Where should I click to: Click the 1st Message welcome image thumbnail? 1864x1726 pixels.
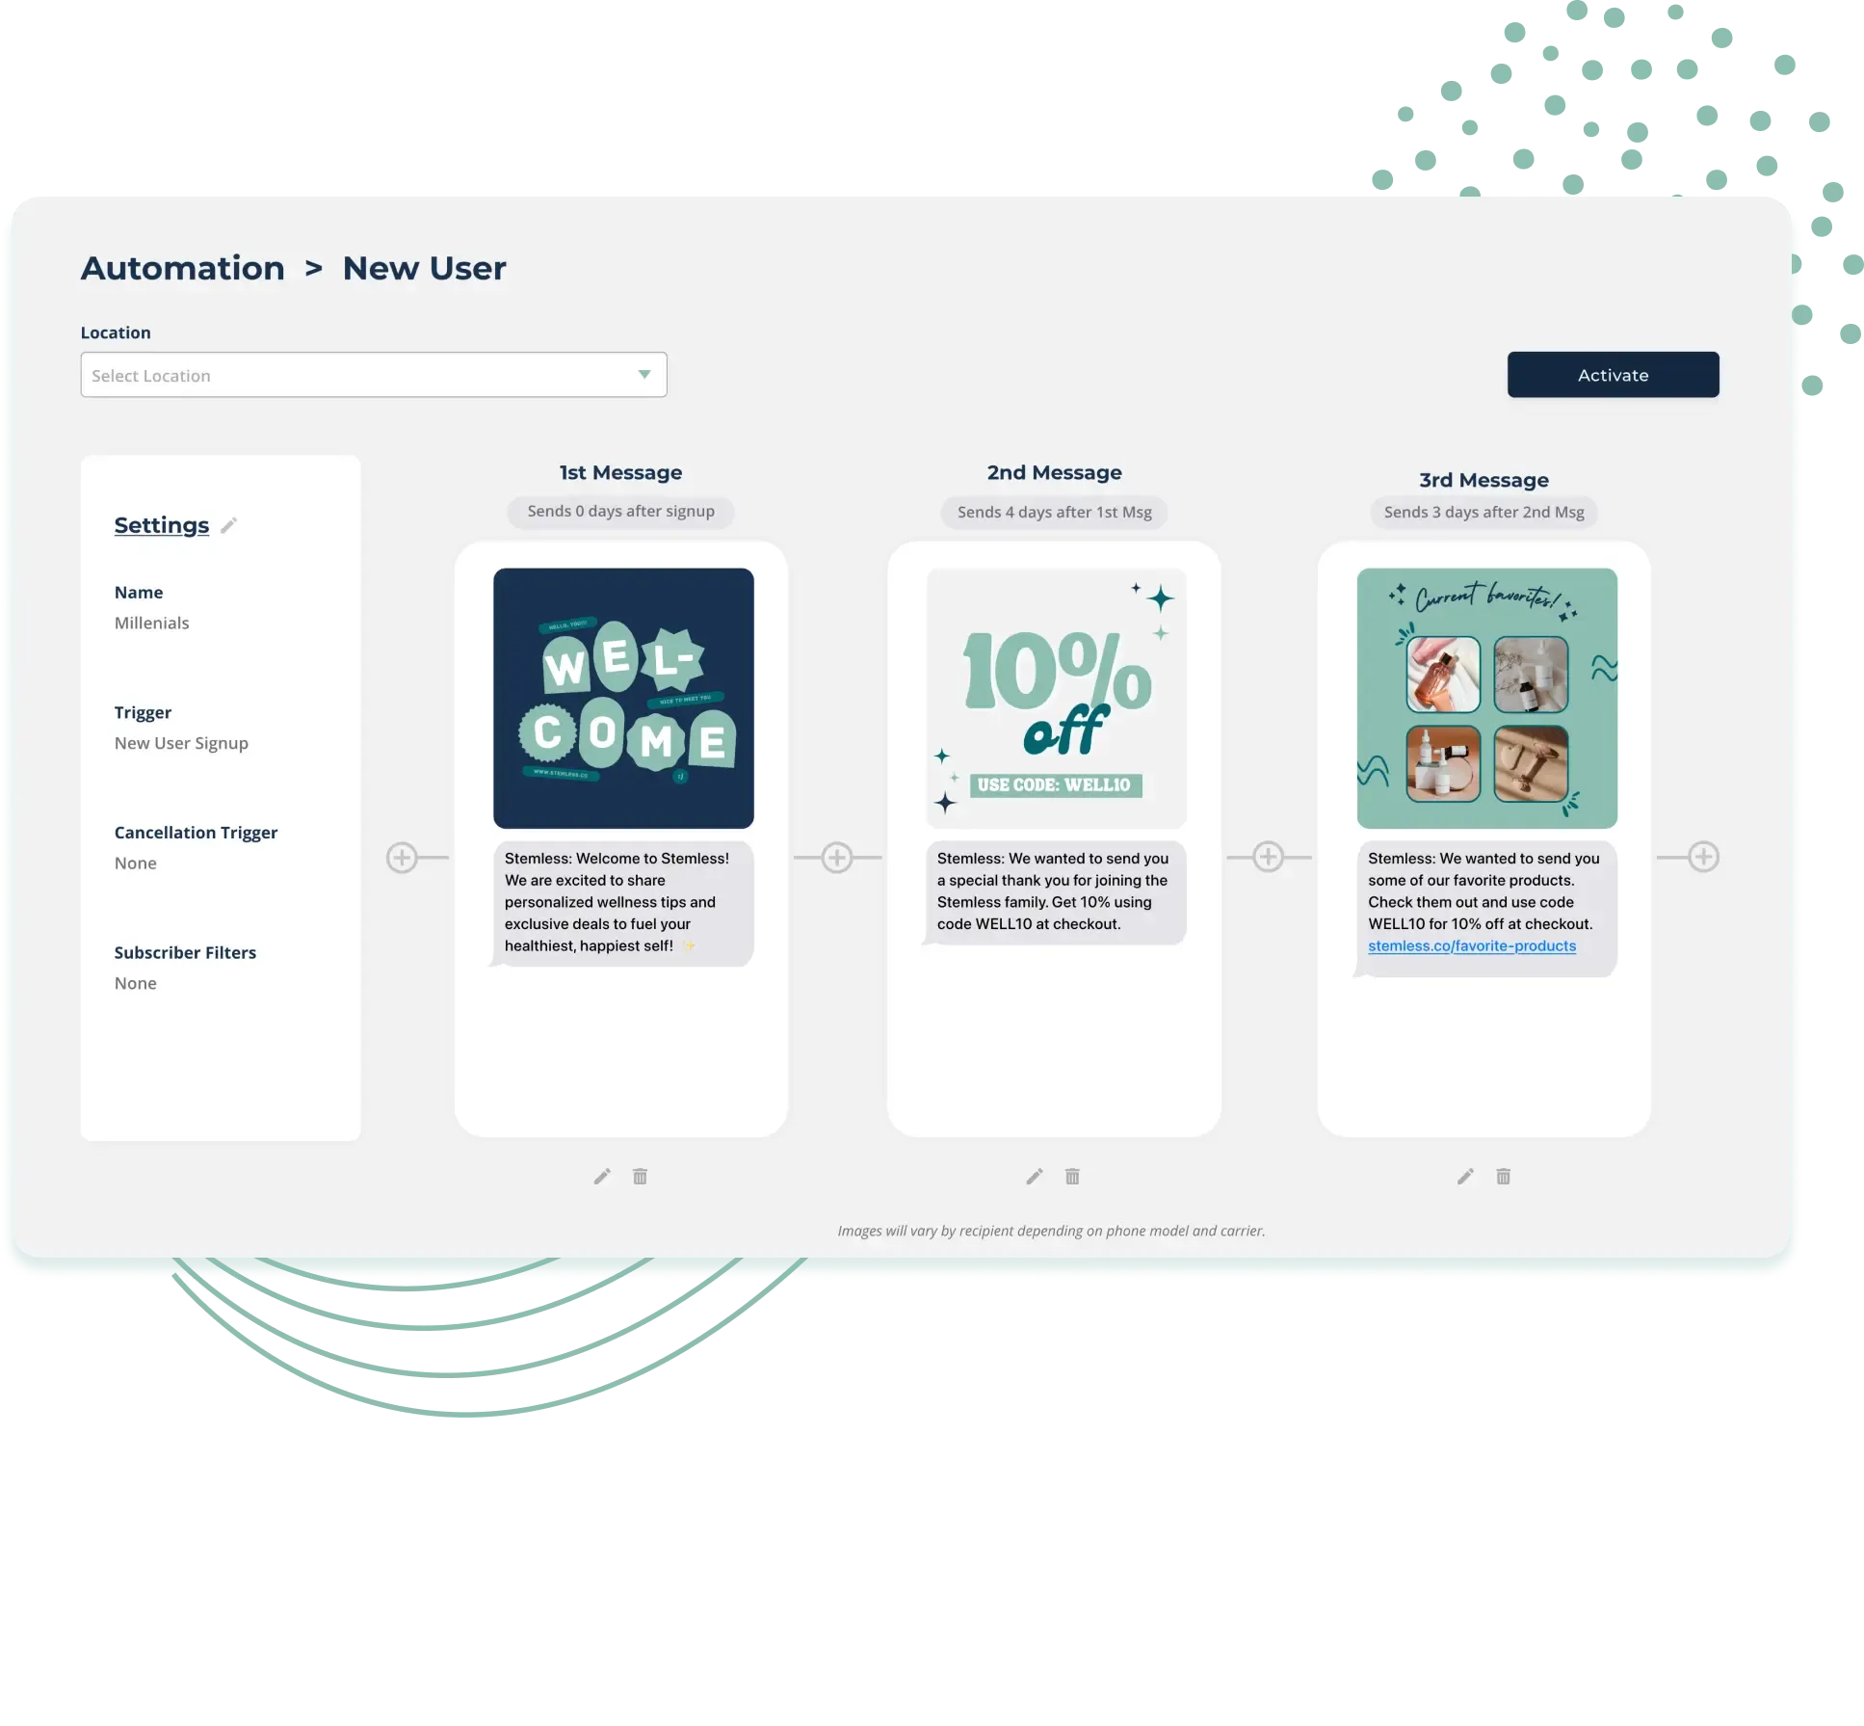(x=620, y=698)
